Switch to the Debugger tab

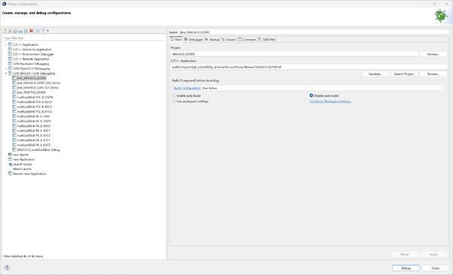[x=193, y=39]
